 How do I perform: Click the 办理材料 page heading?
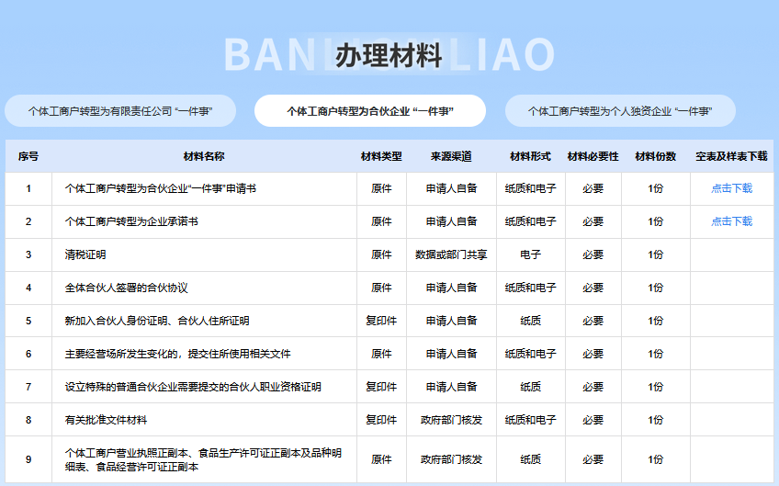point(389,56)
